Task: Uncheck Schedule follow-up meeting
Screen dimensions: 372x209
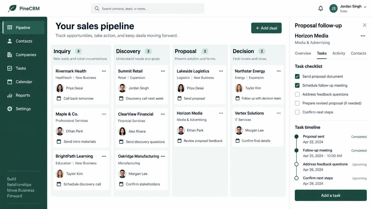Action: [x=297, y=85]
